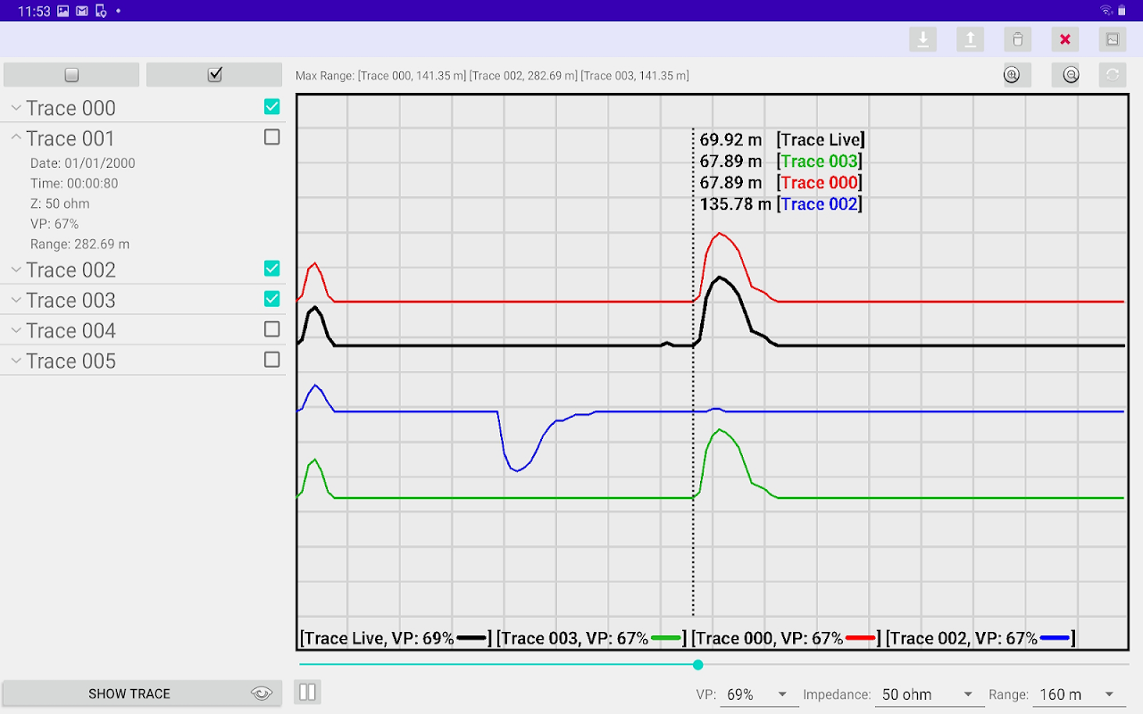Screen dimensions: 1143x714
Task: Expand the Trace 004 details
Action: point(15,330)
